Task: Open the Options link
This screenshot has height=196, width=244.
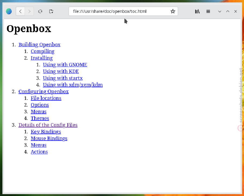Action: coord(40,105)
